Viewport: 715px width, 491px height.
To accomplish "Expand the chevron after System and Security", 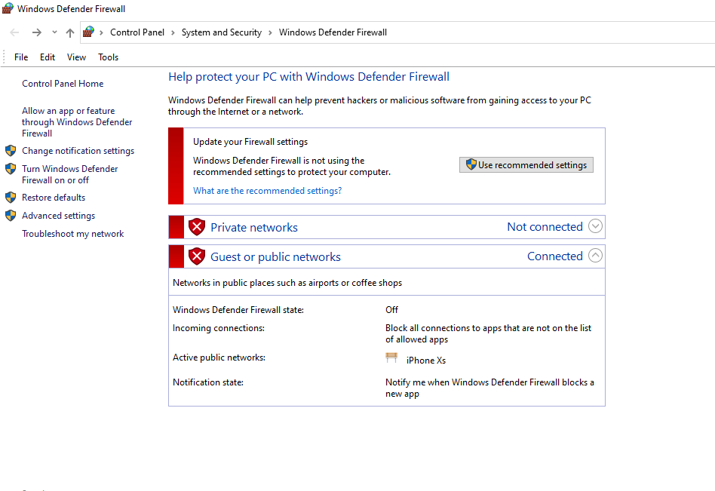I will (x=271, y=32).
